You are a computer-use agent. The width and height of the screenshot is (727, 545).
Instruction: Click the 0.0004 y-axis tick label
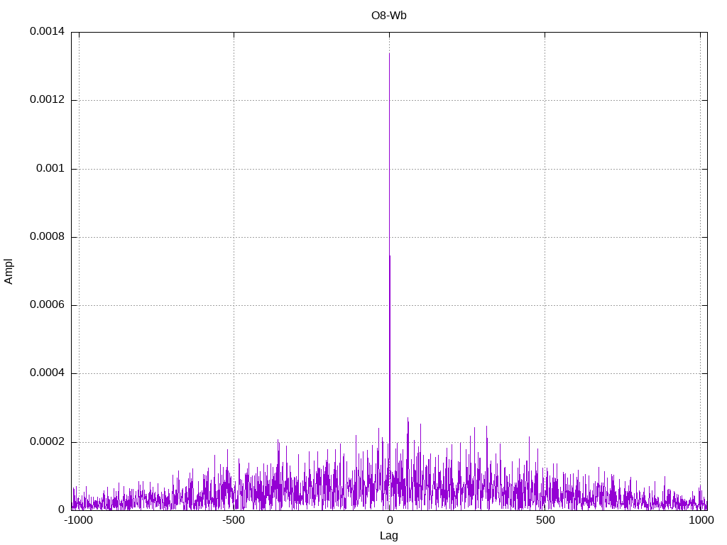point(47,373)
